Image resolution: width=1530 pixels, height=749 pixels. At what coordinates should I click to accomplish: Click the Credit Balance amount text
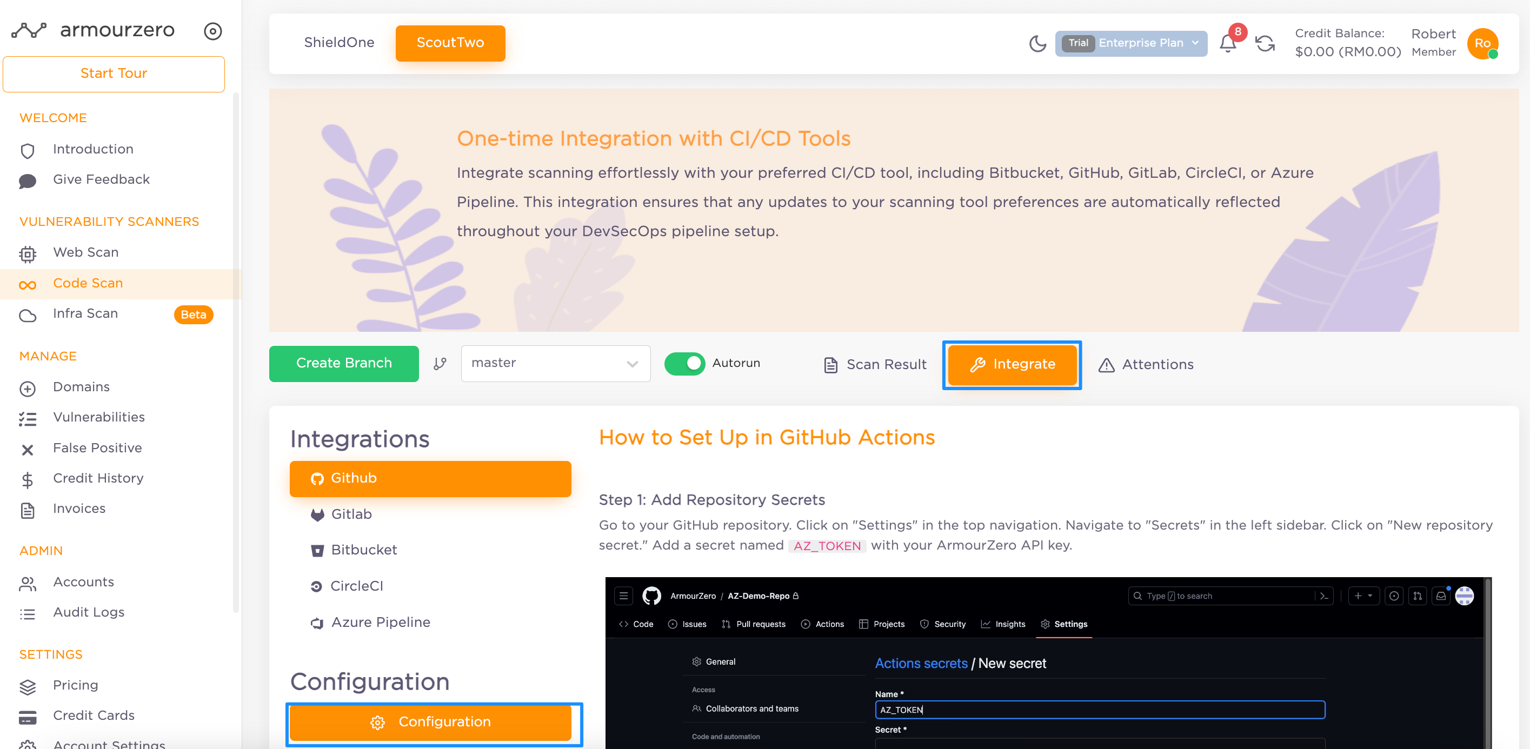coord(1347,52)
